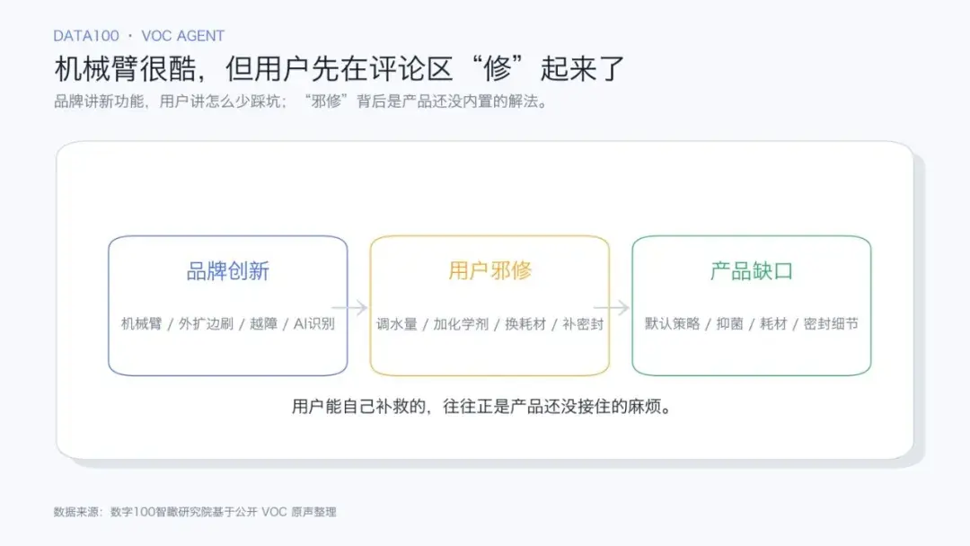This screenshot has height=546, width=970.
Task: Click 补密封 in user hacks box
Action: [583, 324]
